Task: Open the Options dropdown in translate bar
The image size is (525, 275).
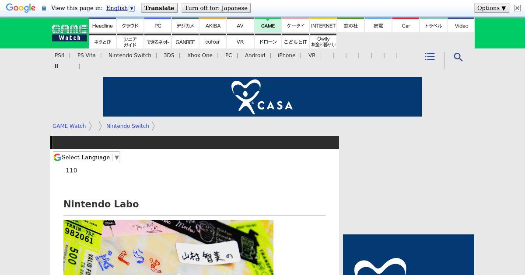Action: click(x=491, y=8)
